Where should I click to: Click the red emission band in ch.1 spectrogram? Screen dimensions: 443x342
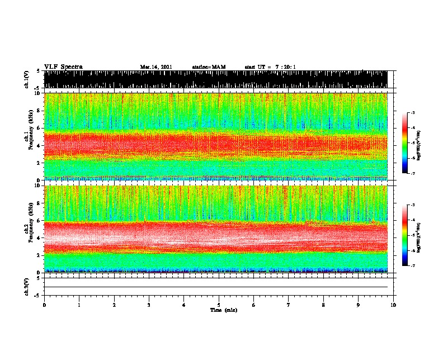point(215,144)
